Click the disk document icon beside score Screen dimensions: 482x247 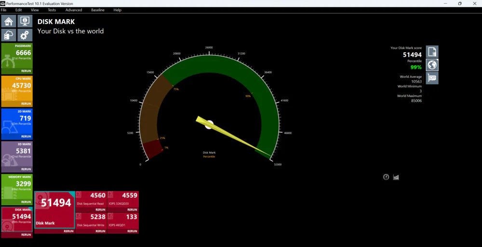point(432,52)
